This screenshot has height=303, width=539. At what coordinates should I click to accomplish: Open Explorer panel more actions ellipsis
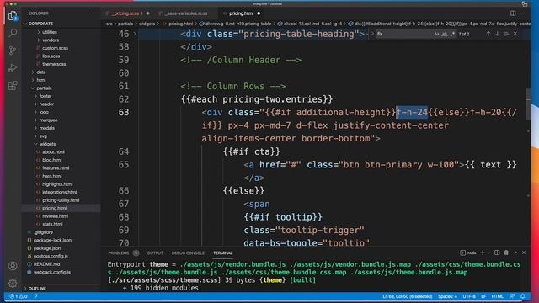pyautogui.click(x=92, y=13)
